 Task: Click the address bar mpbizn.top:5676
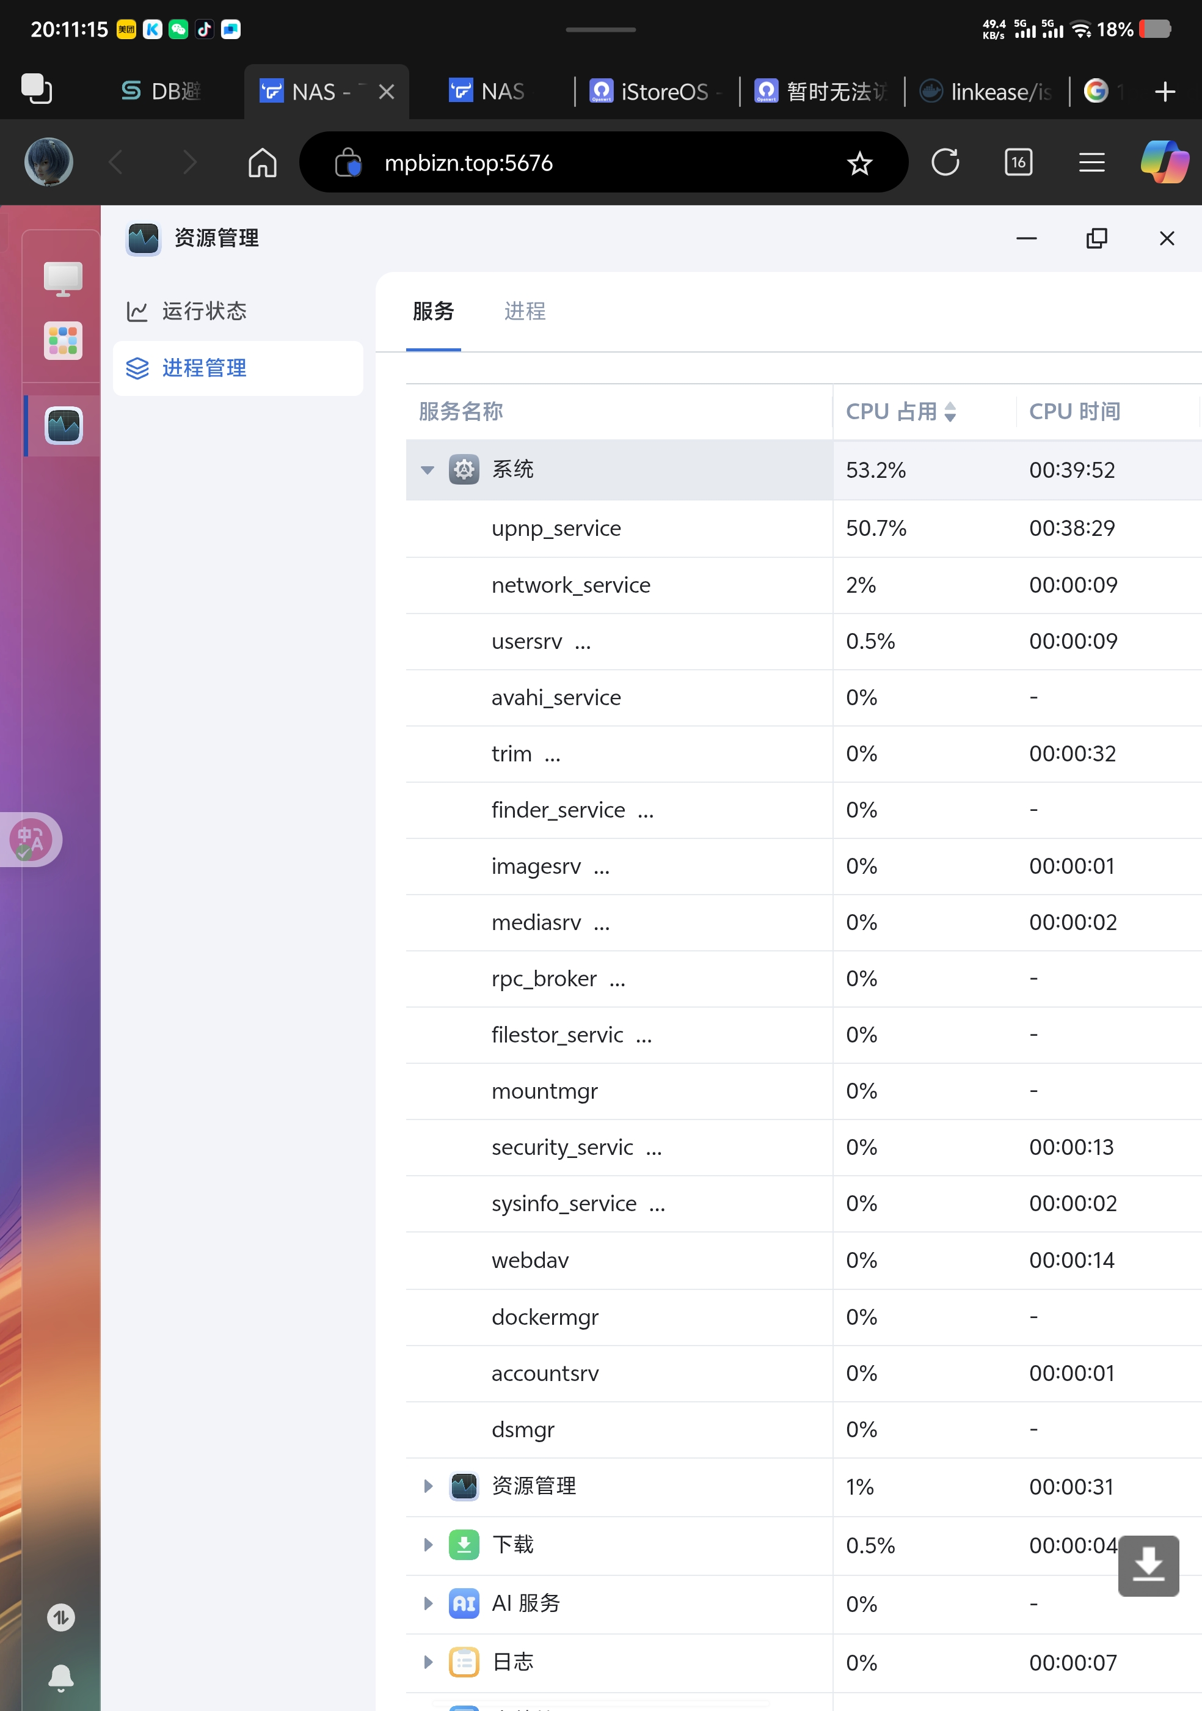tap(469, 163)
